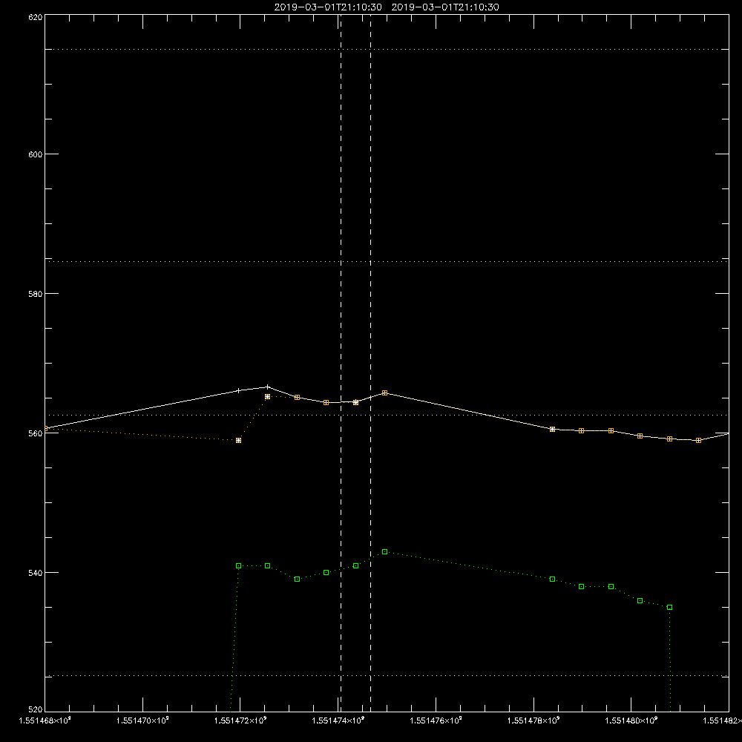Click the left 2019-03-01T21:10:30 title timestamp
The height and width of the screenshot is (742, 742).
coord(328,7)
